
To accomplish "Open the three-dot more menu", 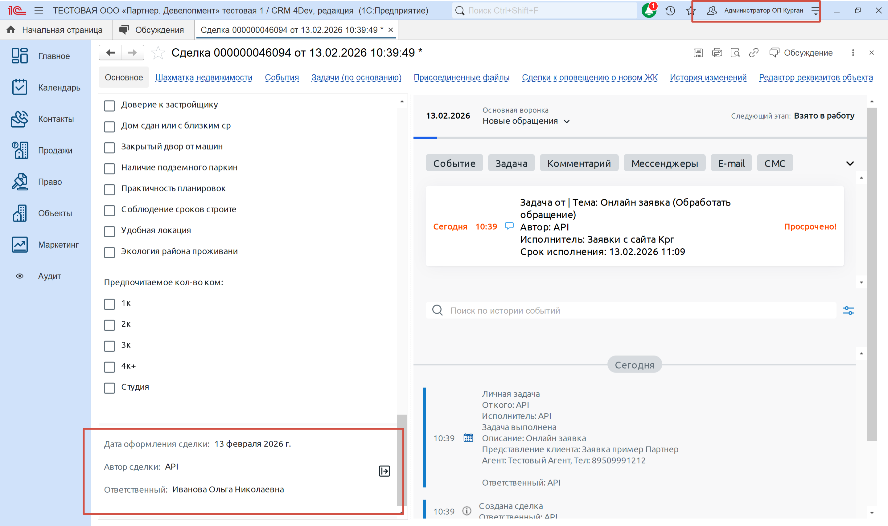I will click(x=853, y=53).
